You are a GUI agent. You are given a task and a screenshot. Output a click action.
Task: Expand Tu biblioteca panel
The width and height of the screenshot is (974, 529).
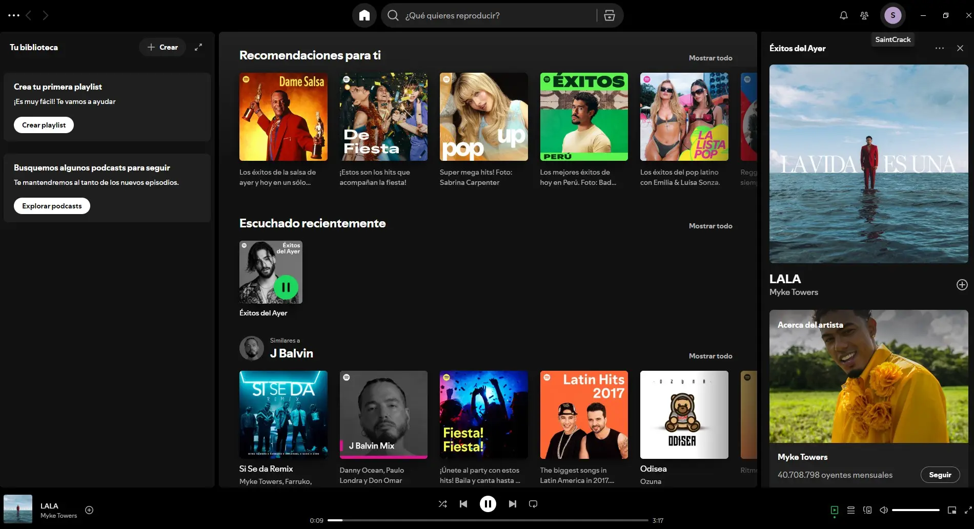pos(198,47)
